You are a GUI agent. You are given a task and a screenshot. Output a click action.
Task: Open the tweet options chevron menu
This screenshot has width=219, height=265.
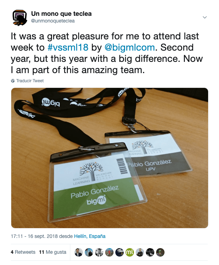205,17
